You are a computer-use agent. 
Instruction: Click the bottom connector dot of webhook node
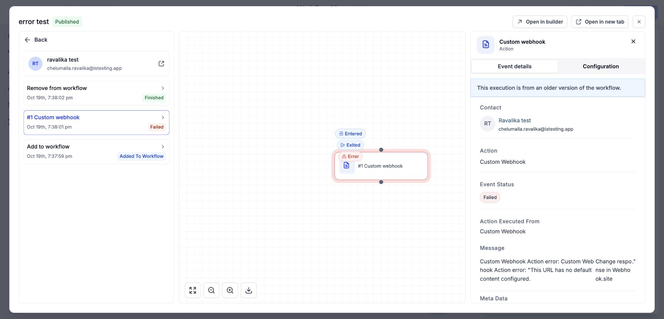click(381, 182)
